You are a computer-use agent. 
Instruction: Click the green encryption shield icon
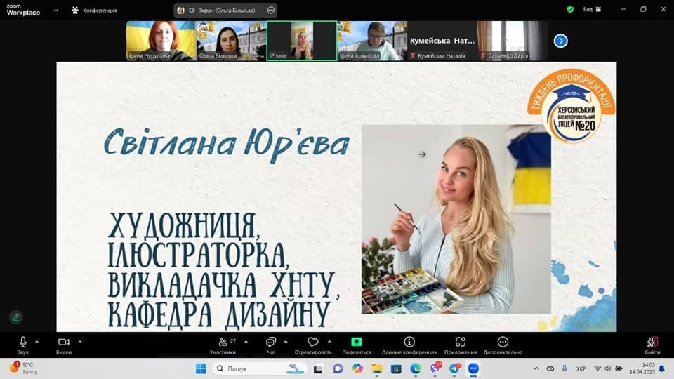point(570,10)
